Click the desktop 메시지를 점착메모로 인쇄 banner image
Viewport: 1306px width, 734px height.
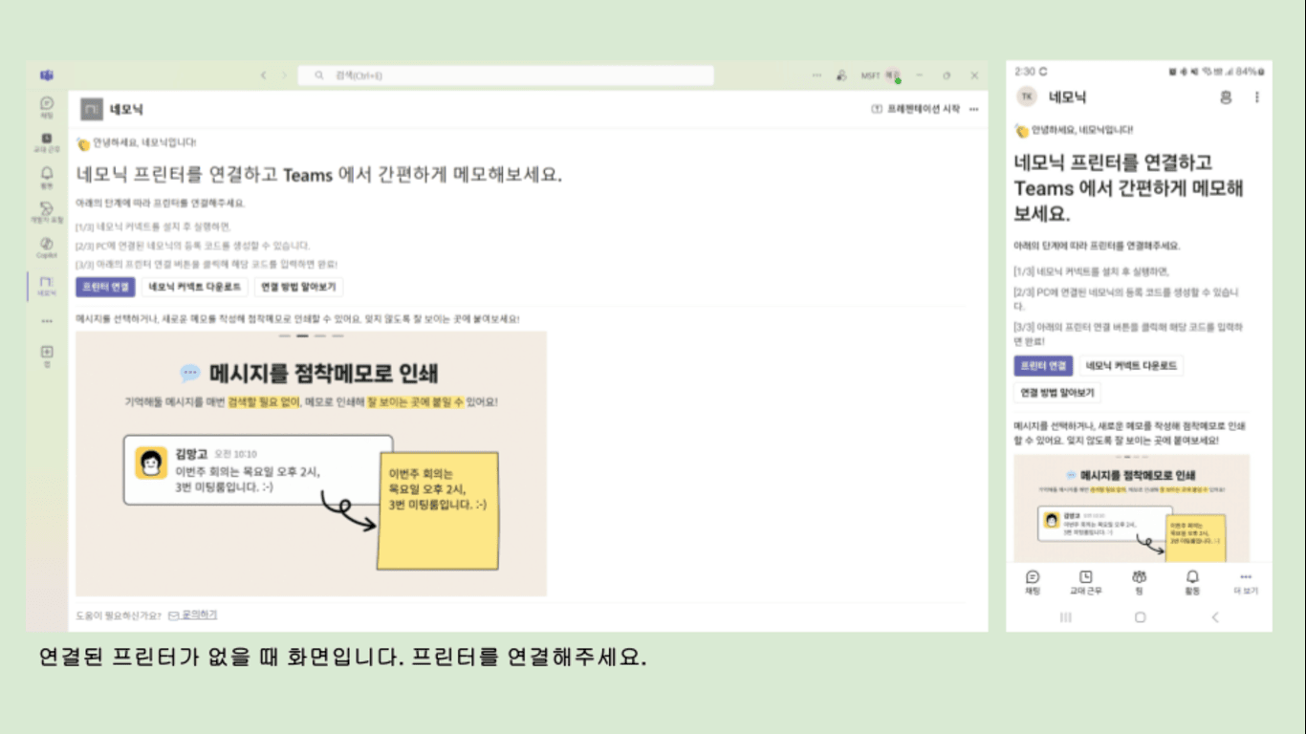311,464
